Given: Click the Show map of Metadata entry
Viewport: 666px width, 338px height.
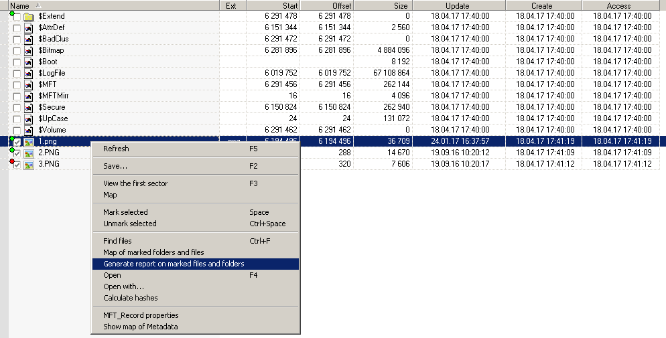Looking at the screenshot, I should [x=141, y=327].
